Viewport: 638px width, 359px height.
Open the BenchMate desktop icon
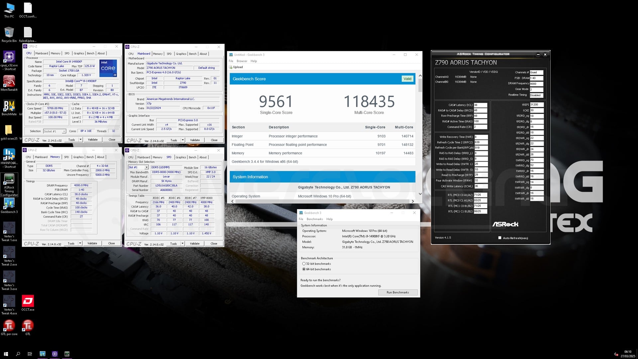click(9, 108)
